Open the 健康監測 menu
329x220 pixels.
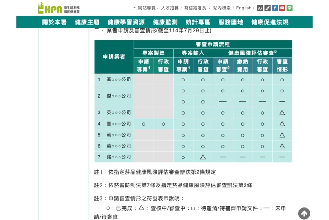click(x=165, y=22)
